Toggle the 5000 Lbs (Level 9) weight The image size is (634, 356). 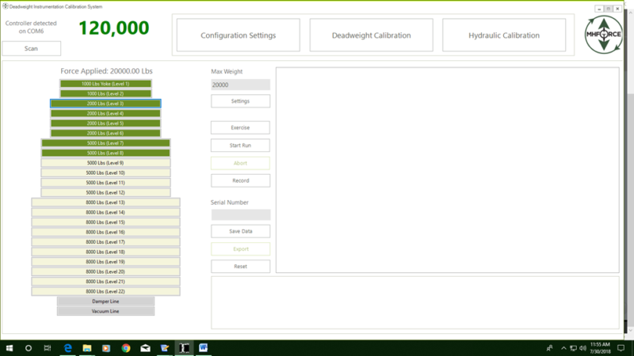[105, 163]
